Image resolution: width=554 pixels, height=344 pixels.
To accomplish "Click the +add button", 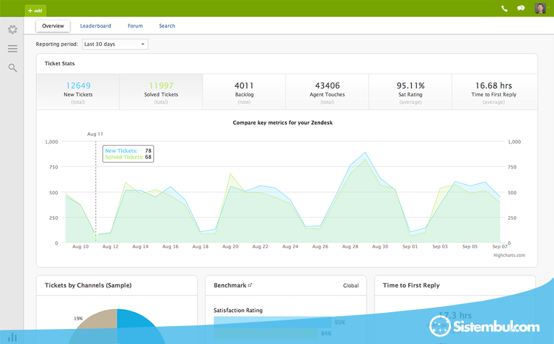I will click(35, 10).
